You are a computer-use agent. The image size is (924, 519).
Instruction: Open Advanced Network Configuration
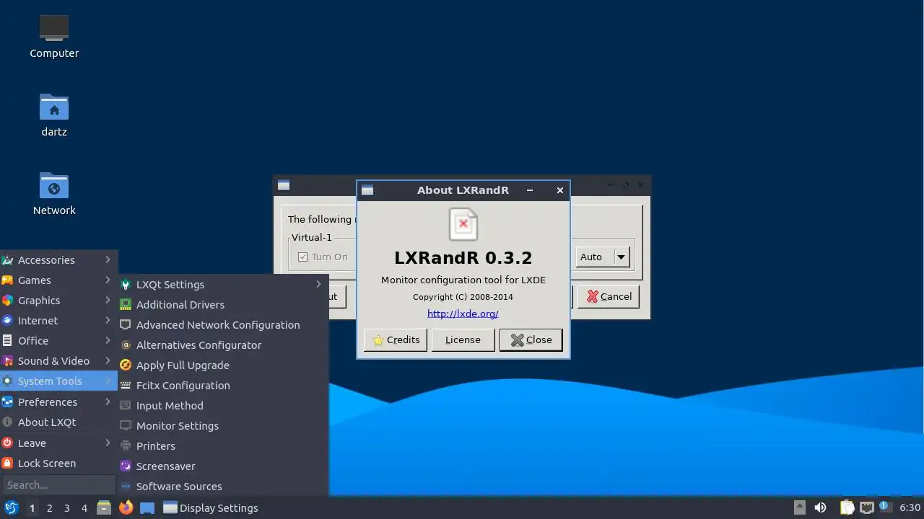[x=223, y=325]
